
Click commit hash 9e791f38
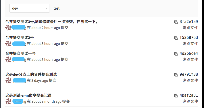189,75
